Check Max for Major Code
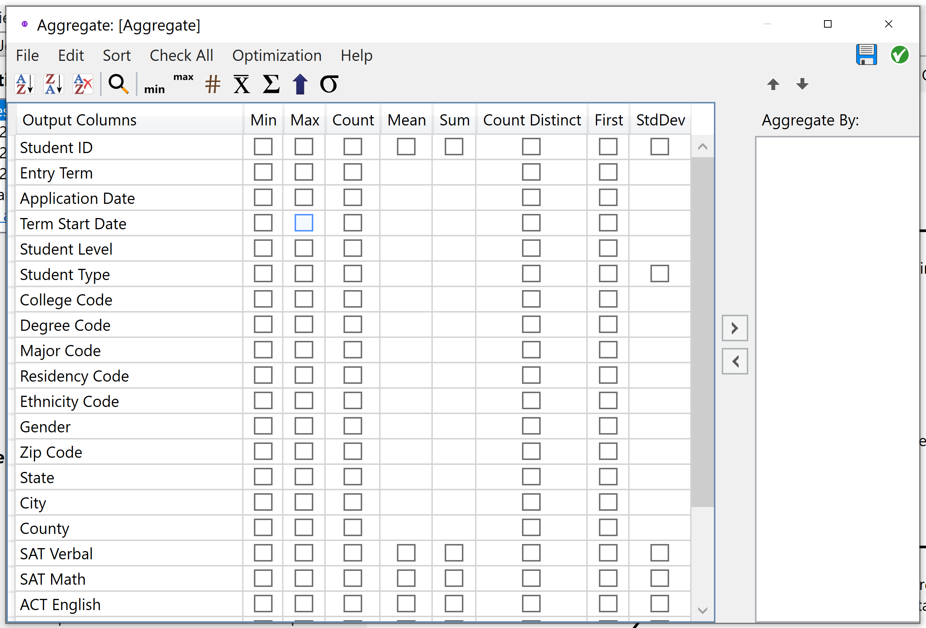 [304, 350]
